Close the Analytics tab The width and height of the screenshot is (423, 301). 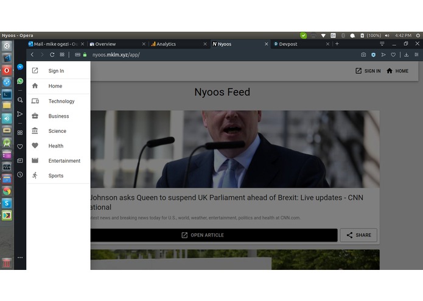(x=205, y=44)
